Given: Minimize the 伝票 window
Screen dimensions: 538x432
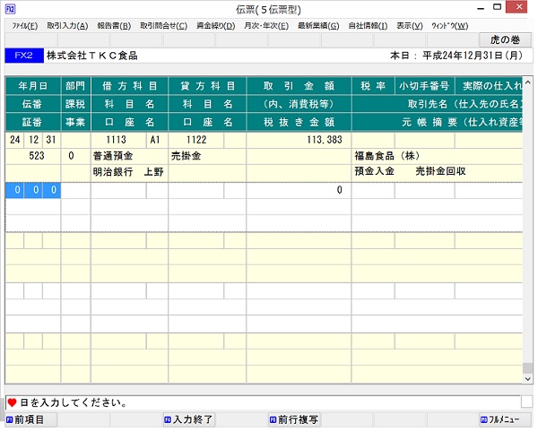Looking at the screenshot, I should pos(481,8).
